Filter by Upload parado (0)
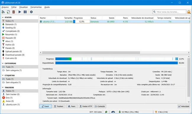The height and width of the screenshot is (114, 192). point(20,52)
